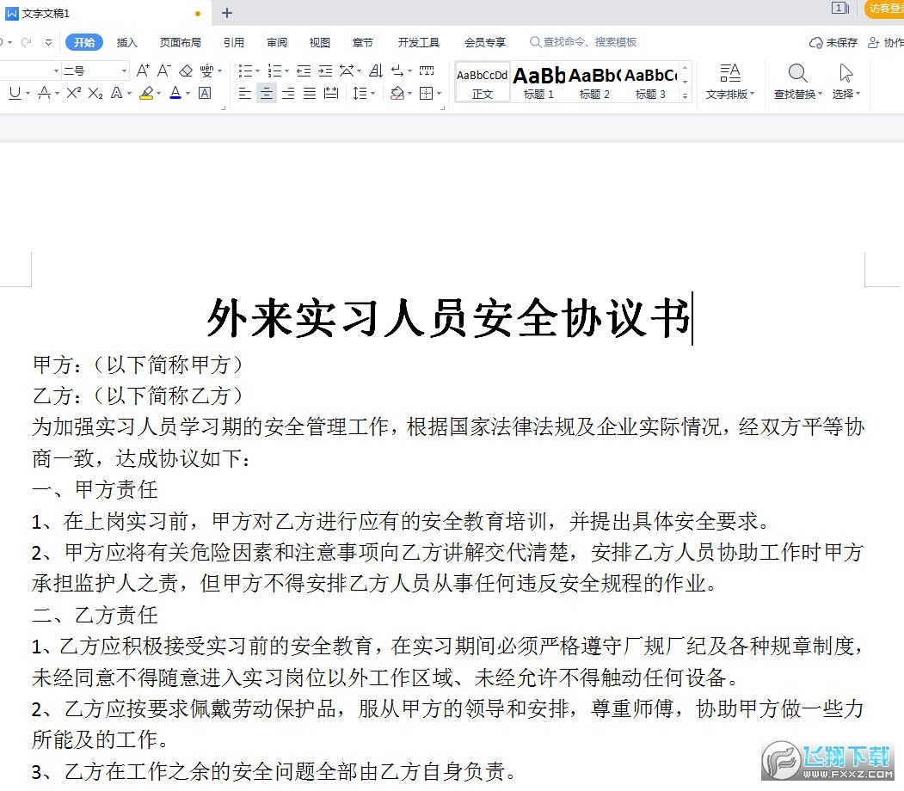
Task: Apply the 正文 style
Action: (x=482, y=83)
